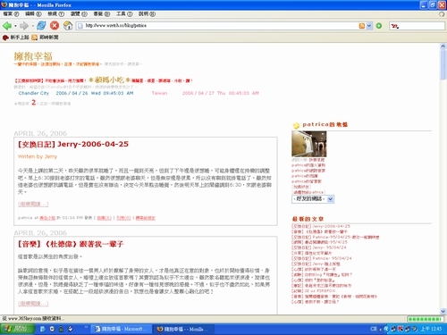Open the 好友的網誌 dropdown list
This screenshot has height=335, width=447.
[313, 199]
